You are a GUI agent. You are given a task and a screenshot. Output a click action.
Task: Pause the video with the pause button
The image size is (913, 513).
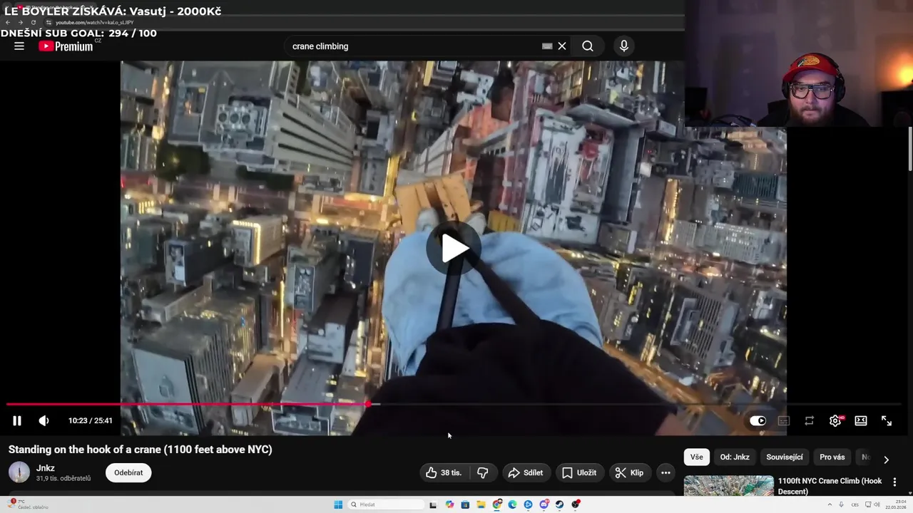pos(17,421)
